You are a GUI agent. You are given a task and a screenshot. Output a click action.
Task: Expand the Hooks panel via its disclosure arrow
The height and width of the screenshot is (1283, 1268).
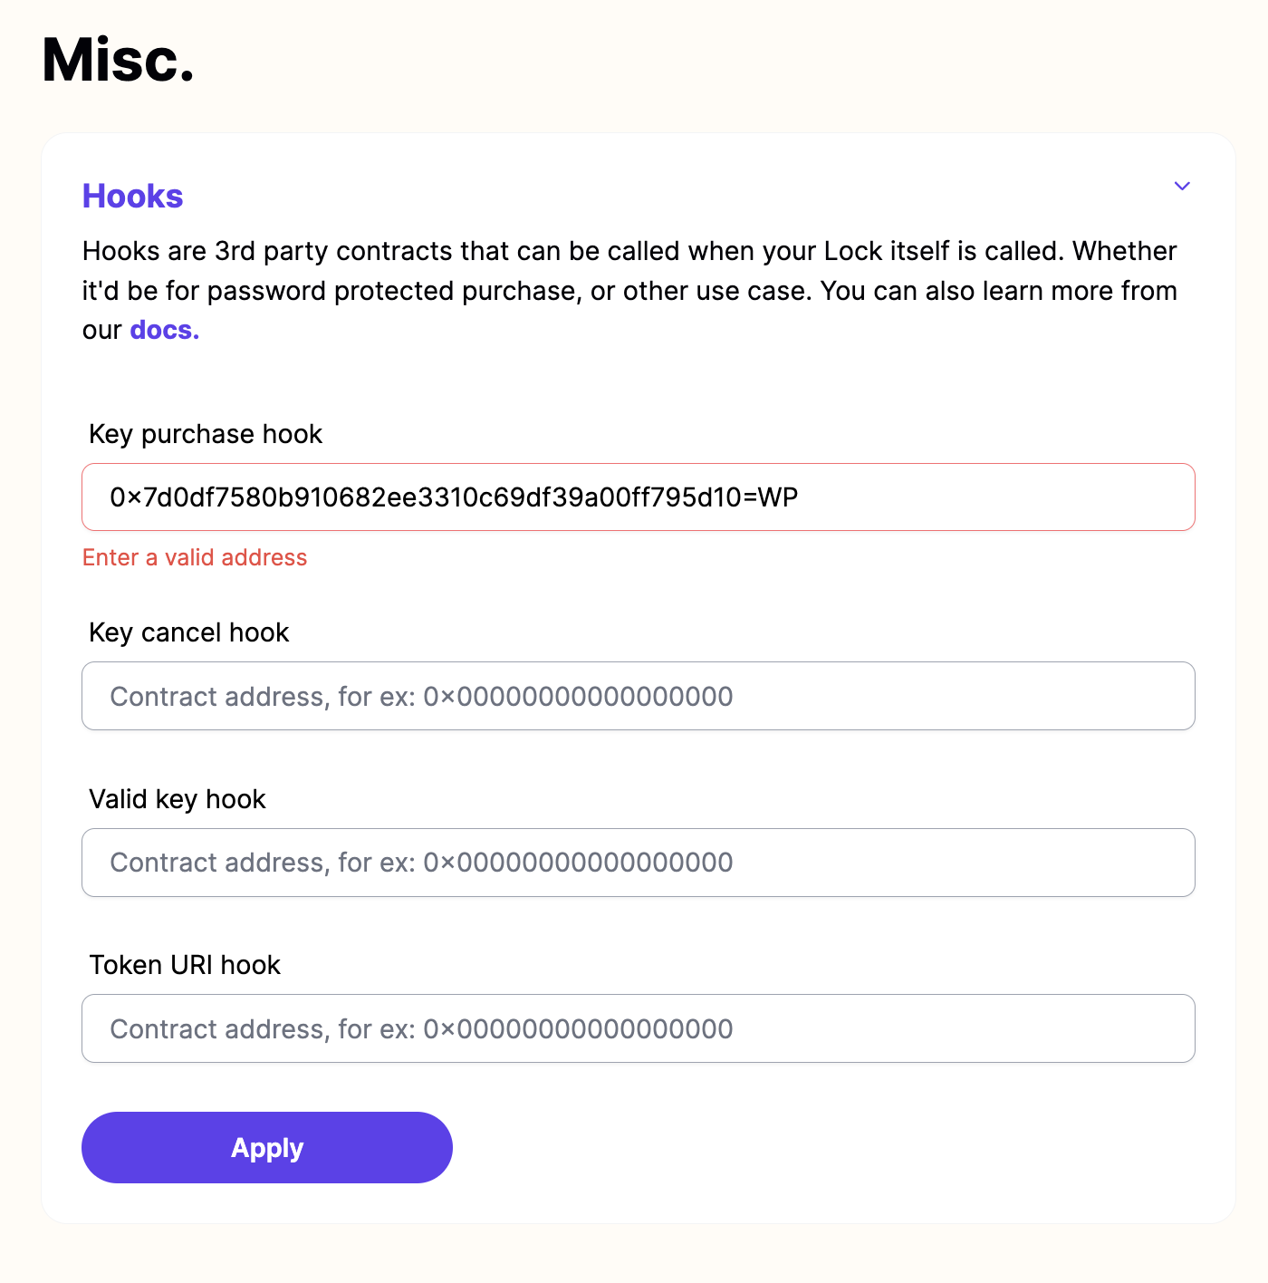click(x=1182, y=186)
